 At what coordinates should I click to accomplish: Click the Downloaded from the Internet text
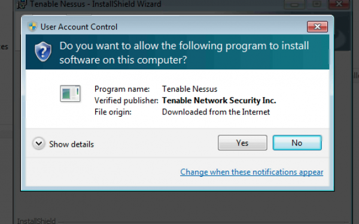click(x=216, y=112)
